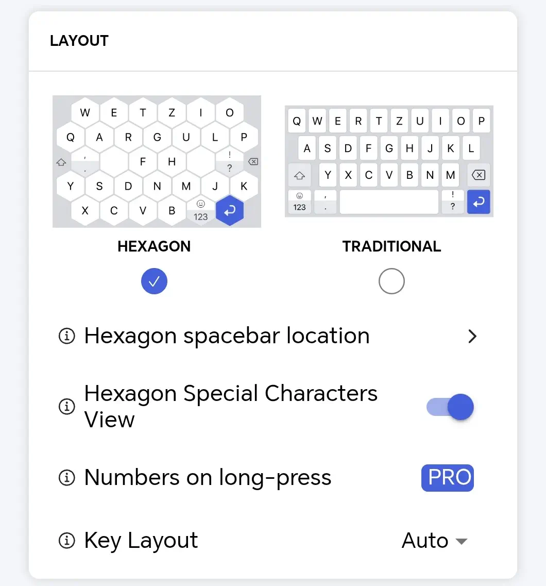Click info icon beside Hexagon spacebar location
Screen dimensions: 546x586
click(x=67, y=336)
